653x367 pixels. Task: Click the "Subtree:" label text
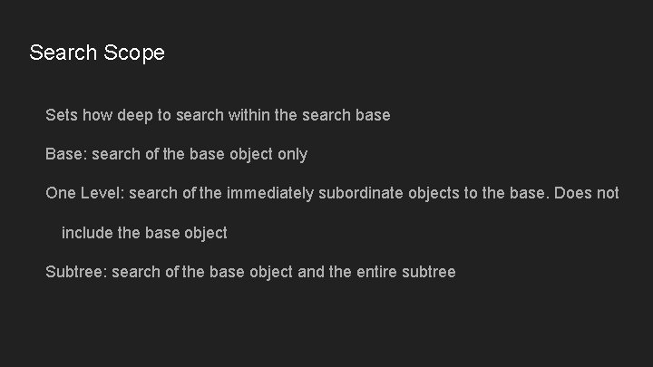coord(76,272)
